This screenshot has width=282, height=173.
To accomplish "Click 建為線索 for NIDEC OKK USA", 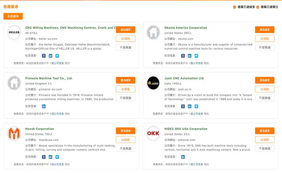I will (265, 131).
